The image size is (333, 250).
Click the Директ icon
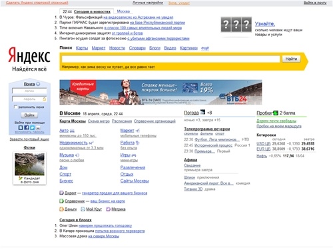click(x=61, y=193)
